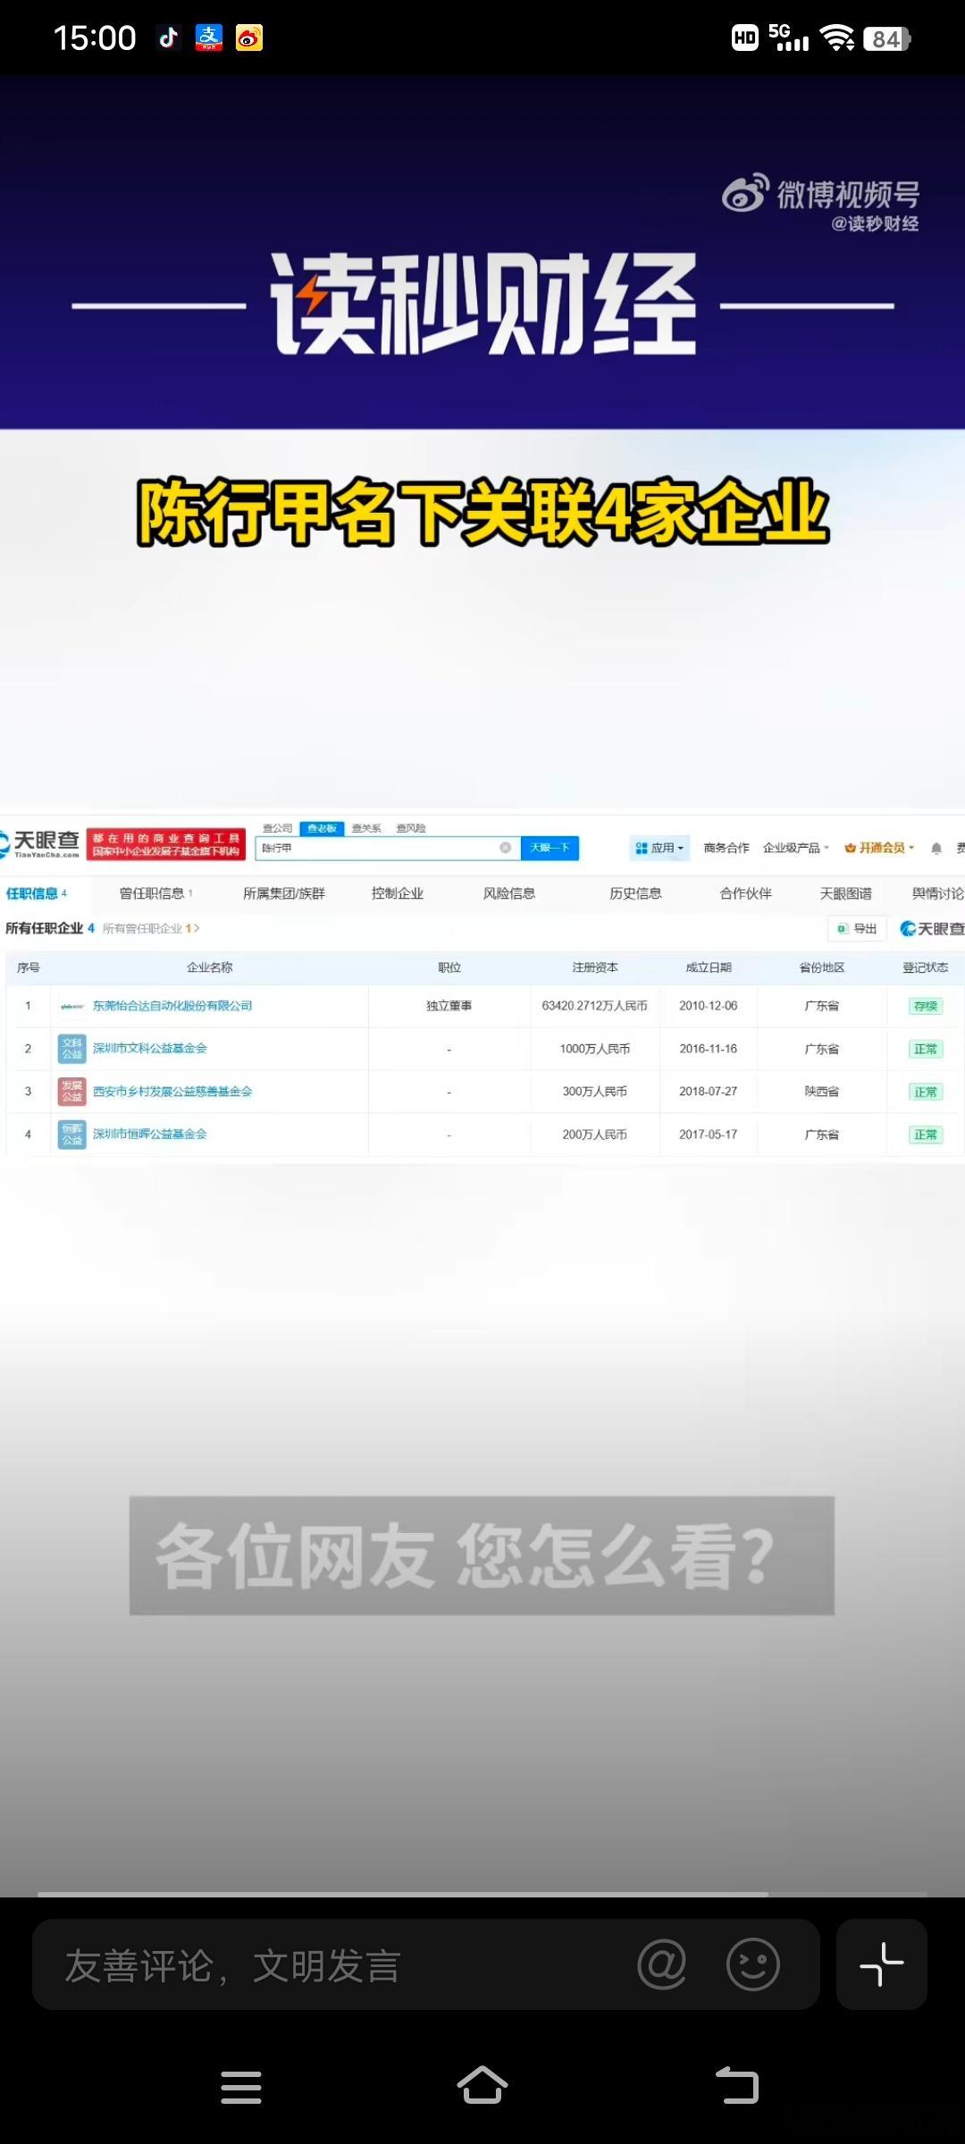Viewport: 965px width, 2144px height.
Task: Tap the 各位网友 您怎么看? subtitle
Action: (482, 1555)
